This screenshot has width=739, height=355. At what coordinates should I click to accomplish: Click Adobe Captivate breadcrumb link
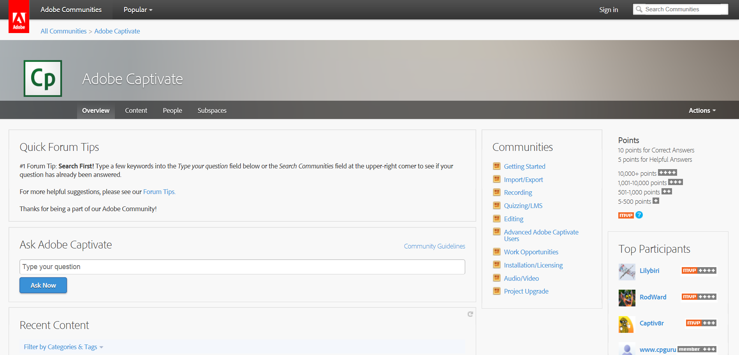tap(117, 31)
